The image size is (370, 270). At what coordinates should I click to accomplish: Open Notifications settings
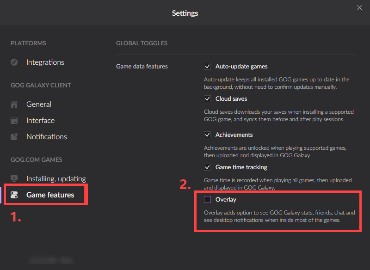[x=47, y=137]
